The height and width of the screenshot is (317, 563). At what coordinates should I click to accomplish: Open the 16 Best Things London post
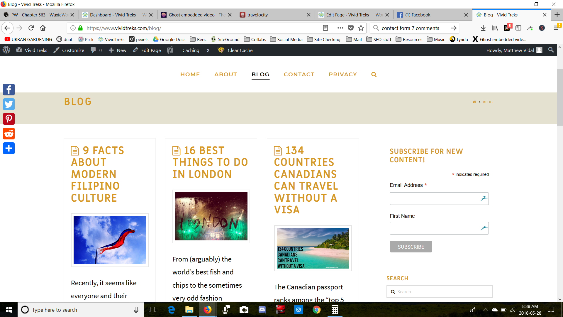(x=210, y=162)
